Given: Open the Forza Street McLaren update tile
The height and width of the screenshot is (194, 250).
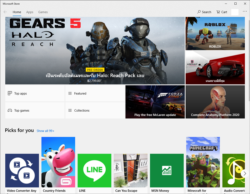Looking at the screenshot, I should (155, 102).
